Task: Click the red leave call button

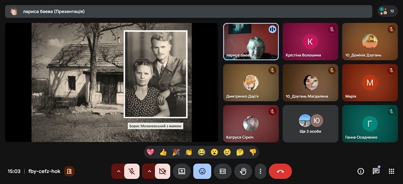Action: click(x=280, y=171)
